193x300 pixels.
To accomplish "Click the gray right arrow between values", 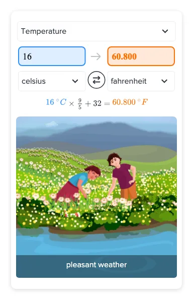I will 96,56.
